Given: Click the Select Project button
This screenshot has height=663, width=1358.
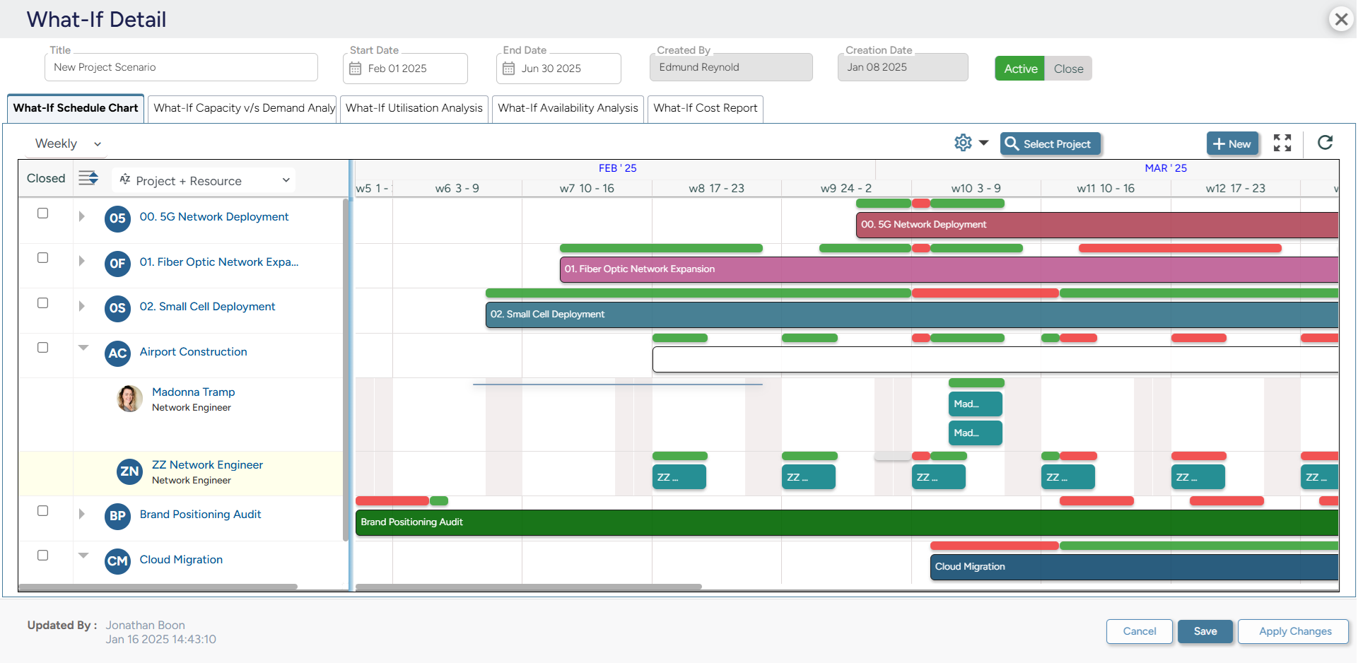Looking at the screenshot, I should point(1050,143).
